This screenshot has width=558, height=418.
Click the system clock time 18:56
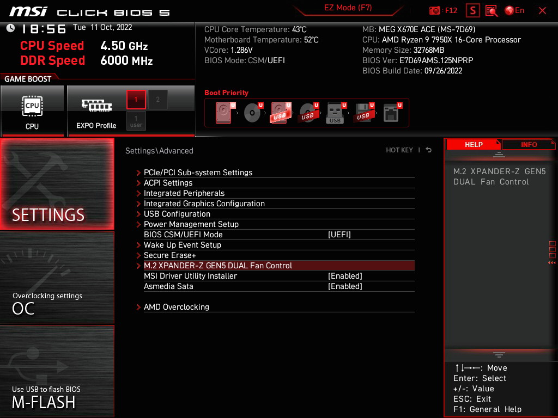(x=45, y=29)
